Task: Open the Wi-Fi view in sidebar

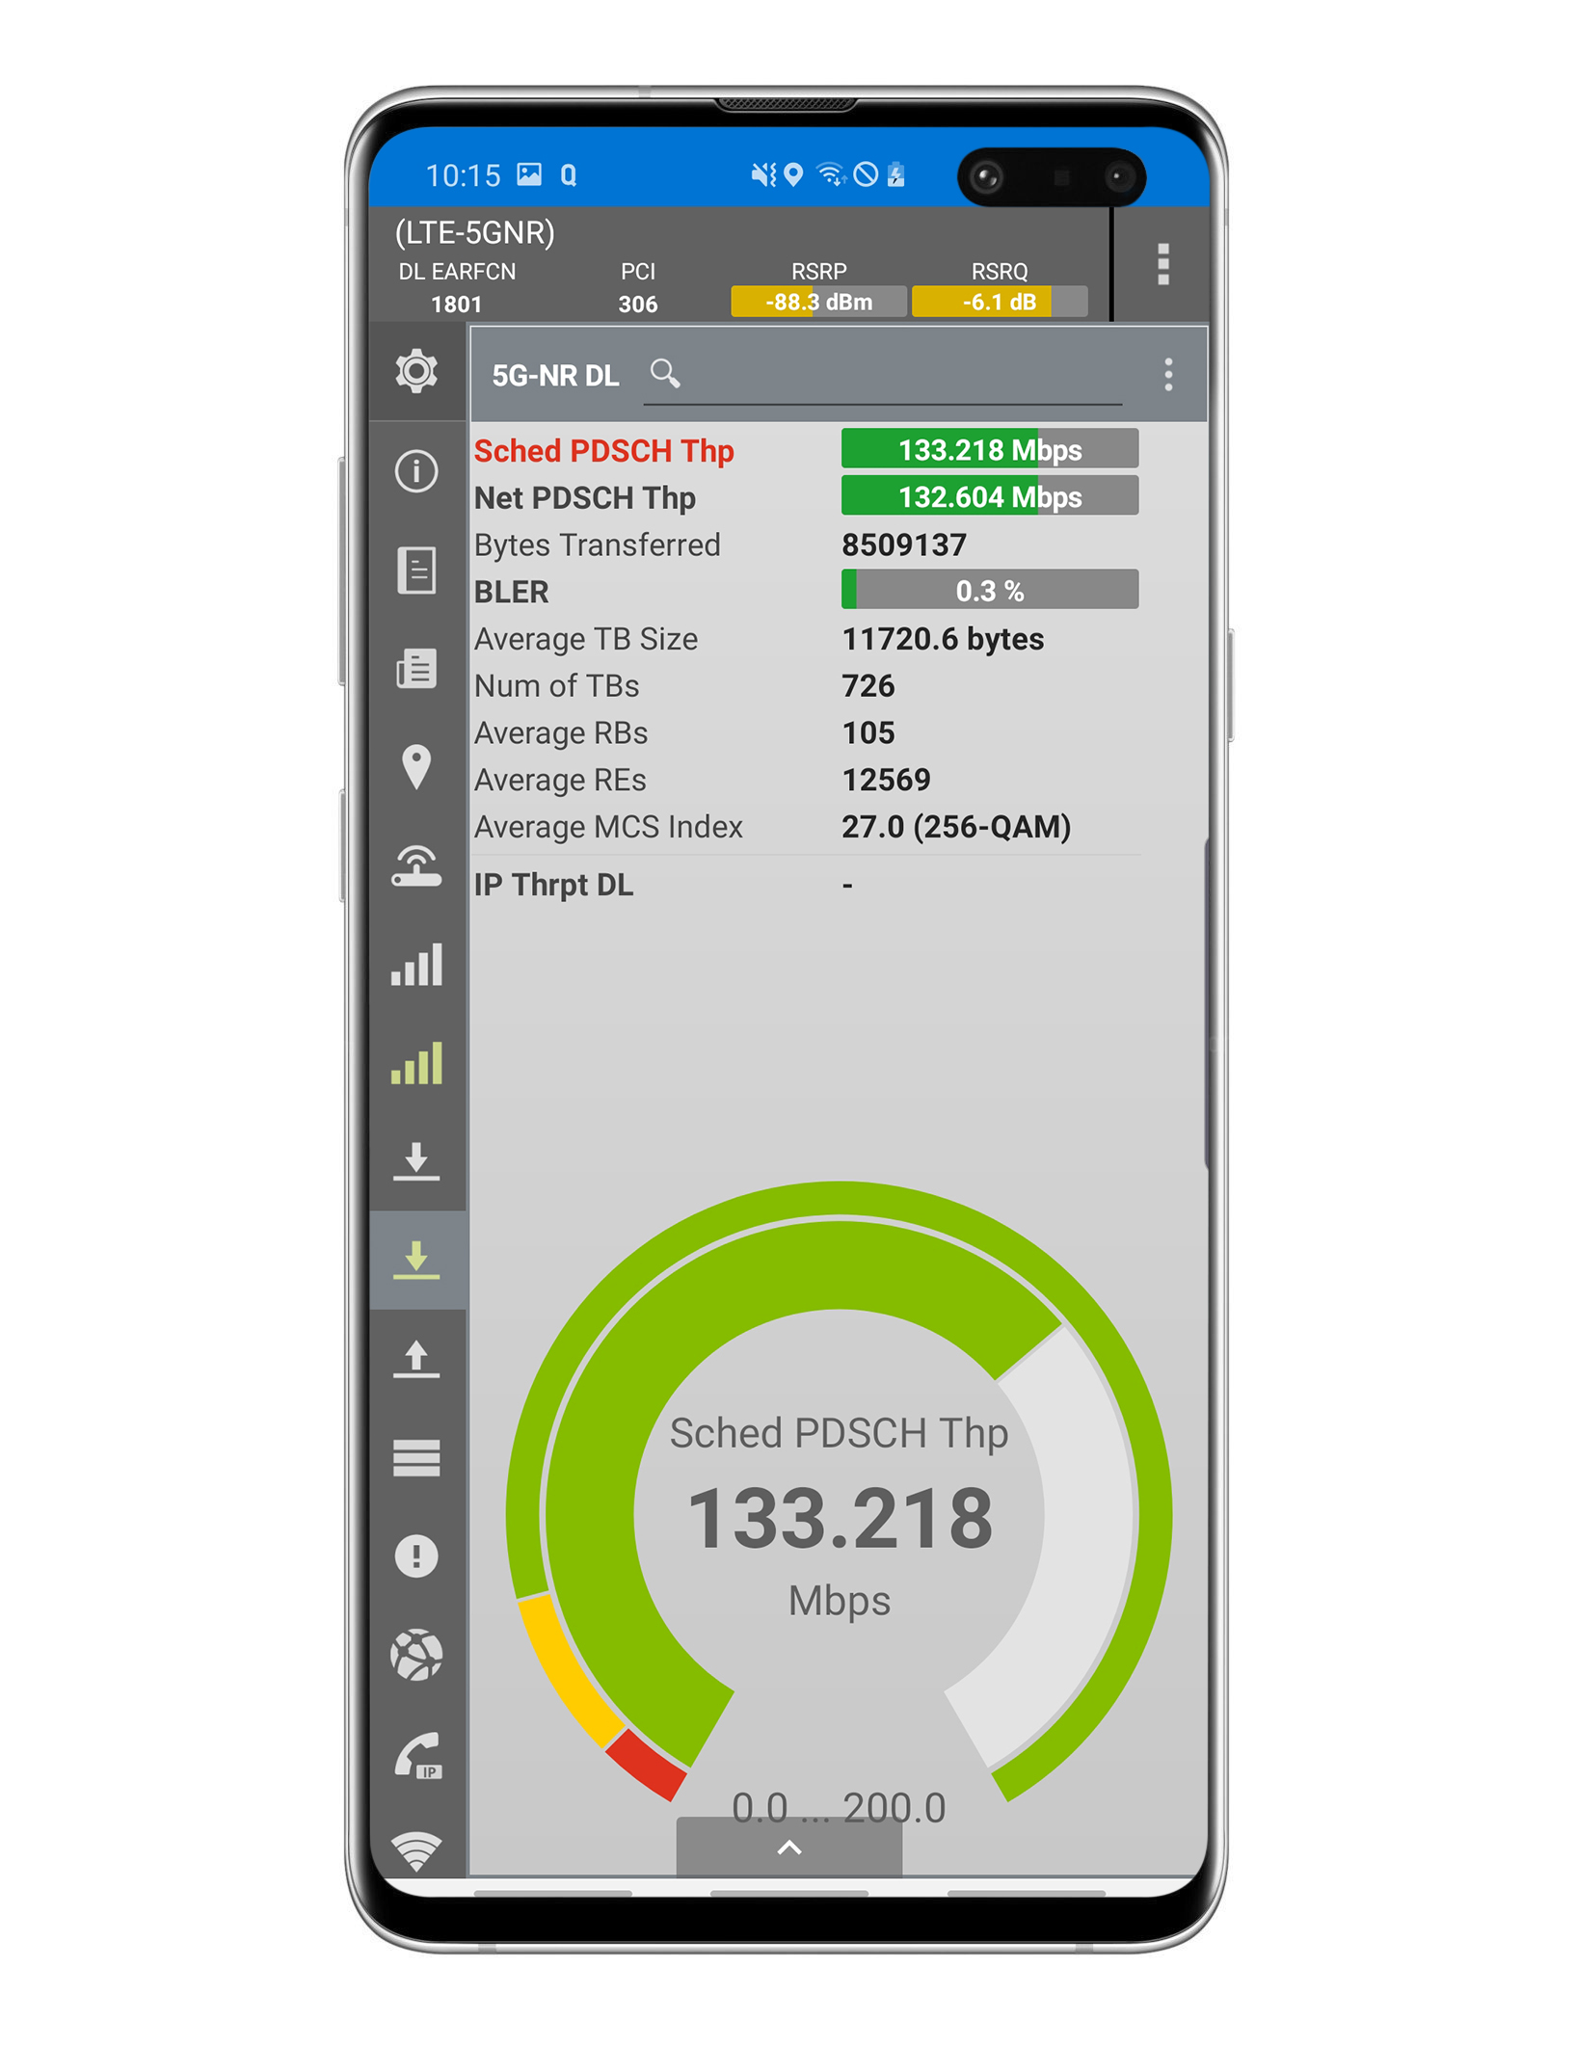Action: coord(416,1850)
